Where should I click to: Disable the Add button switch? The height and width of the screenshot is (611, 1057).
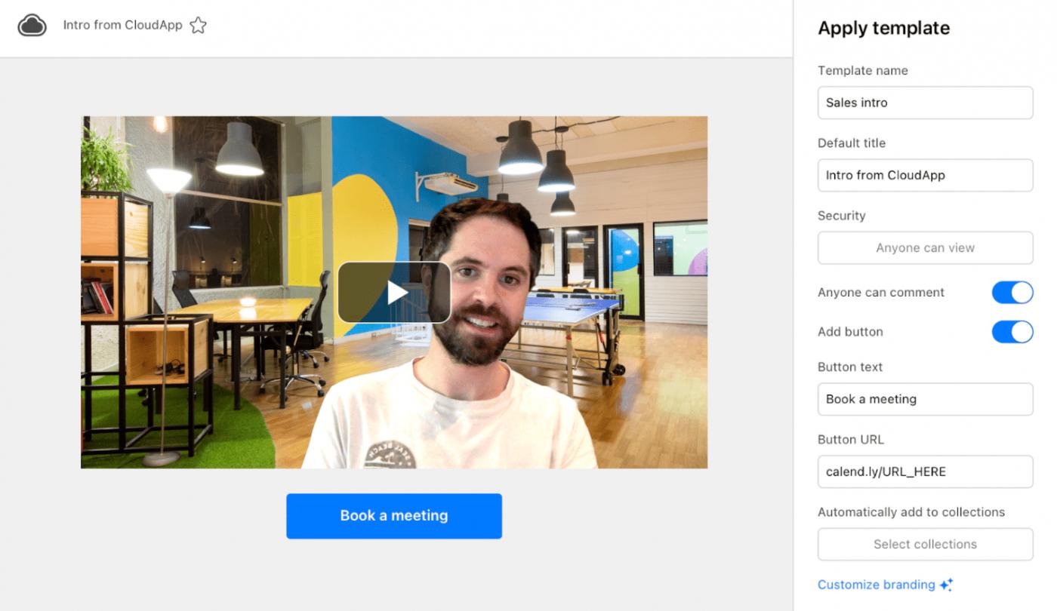[1012, 332]
